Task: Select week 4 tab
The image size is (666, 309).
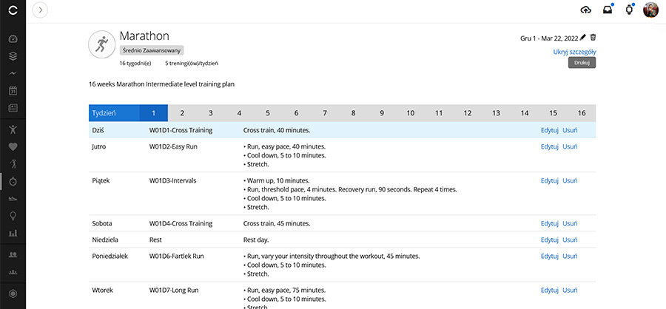Action: [239, 113]
